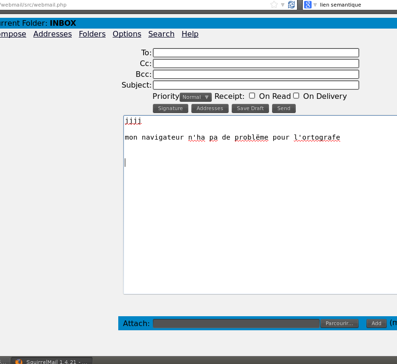Click the reload page icon
Image resolution: width=397 pixels, height=364 pixels.
click(291, 5)
